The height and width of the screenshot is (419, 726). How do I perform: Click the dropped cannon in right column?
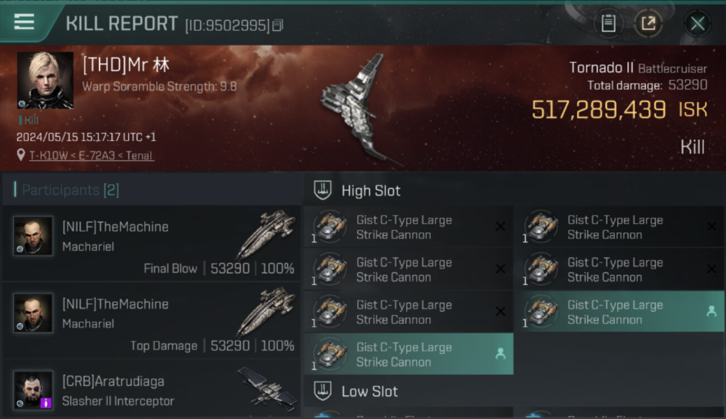pyautogui.click(x=620, y=312)
